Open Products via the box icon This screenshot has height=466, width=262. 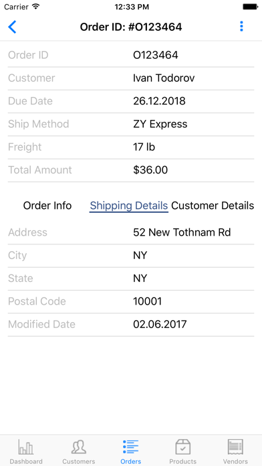click(x=182, y=447)
